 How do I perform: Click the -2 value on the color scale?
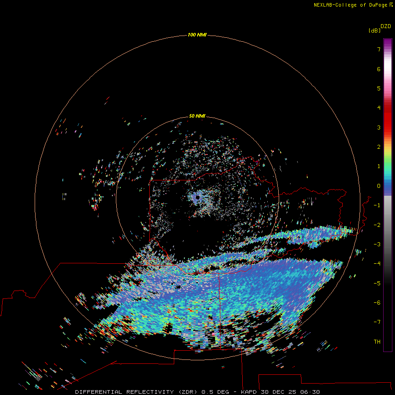pos(377,225)
